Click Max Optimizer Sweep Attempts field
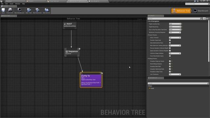The width and height of the screenshot is (210, 118). [x=175, y=46]
